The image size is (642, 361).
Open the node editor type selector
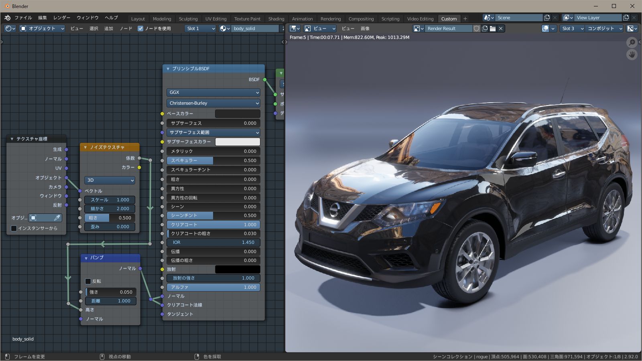coord(10,28)
